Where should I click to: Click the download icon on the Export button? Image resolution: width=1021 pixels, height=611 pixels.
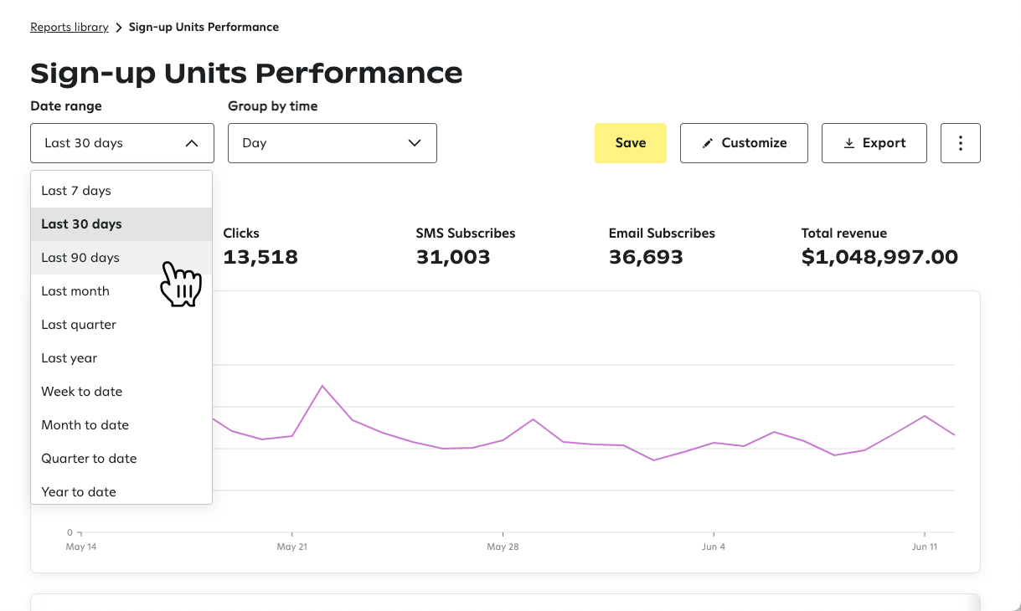(x=848, y=142)
